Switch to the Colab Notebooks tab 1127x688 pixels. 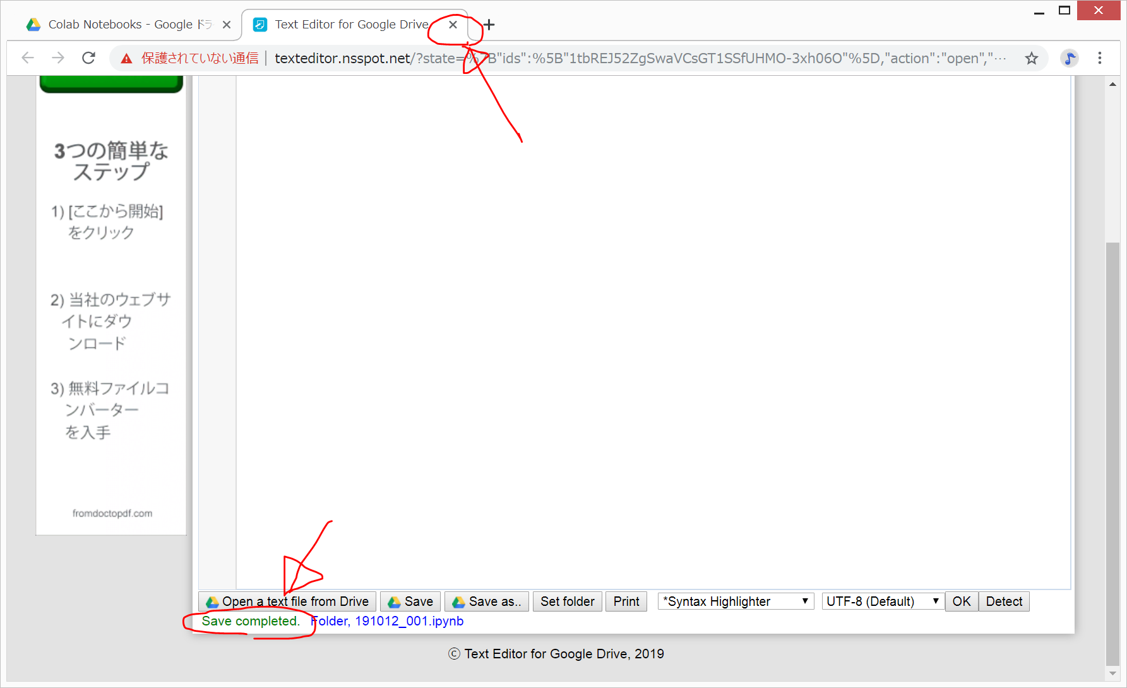[120, 25]
